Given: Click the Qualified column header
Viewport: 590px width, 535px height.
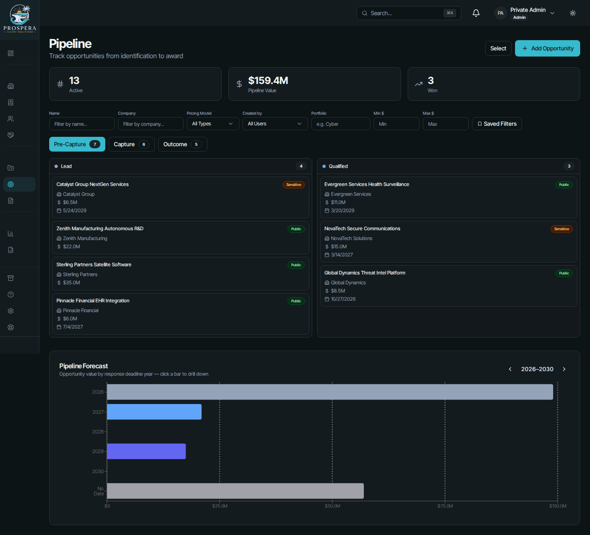Looking at the screenshot, I should (x=449, y=166).
